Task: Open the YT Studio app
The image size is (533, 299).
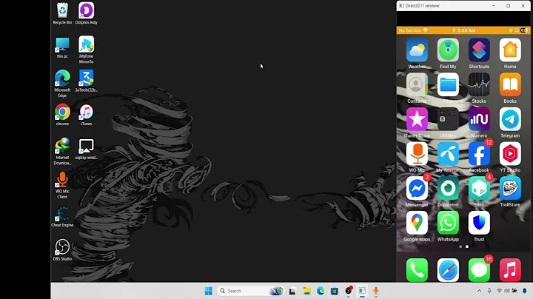Action: coord(510,154)
